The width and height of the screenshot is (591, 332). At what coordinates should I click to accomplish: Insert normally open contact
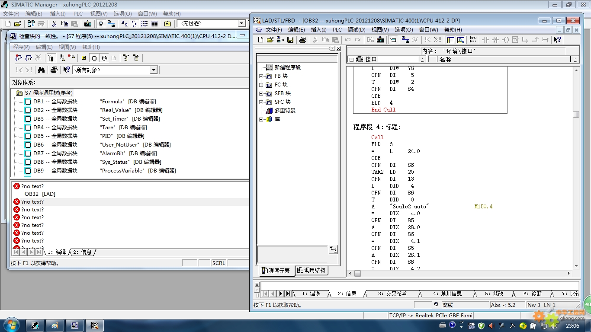[485, 40]
